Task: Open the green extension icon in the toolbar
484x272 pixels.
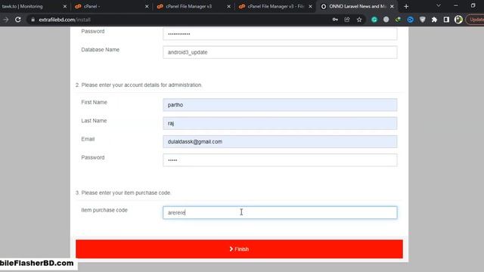Action: 399,20
